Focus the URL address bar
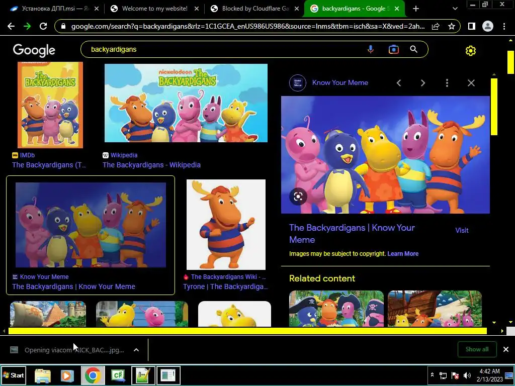 [247, 26]
